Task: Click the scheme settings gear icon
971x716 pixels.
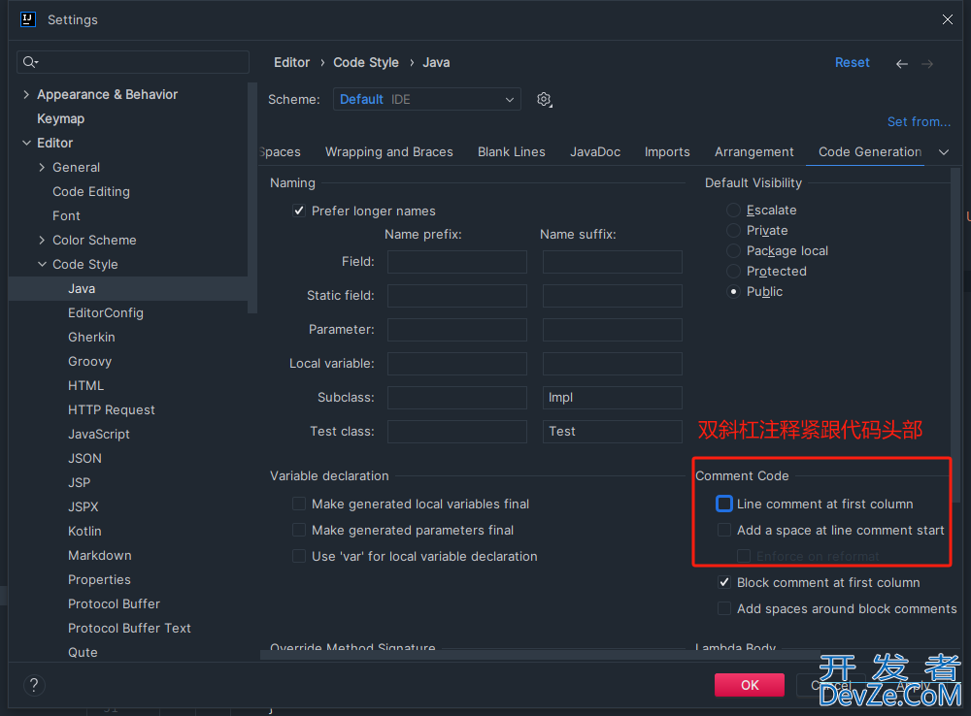Action: (x=544, y=99)
